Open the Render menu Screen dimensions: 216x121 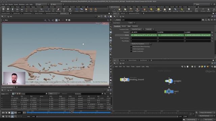[x=11, y=4]
